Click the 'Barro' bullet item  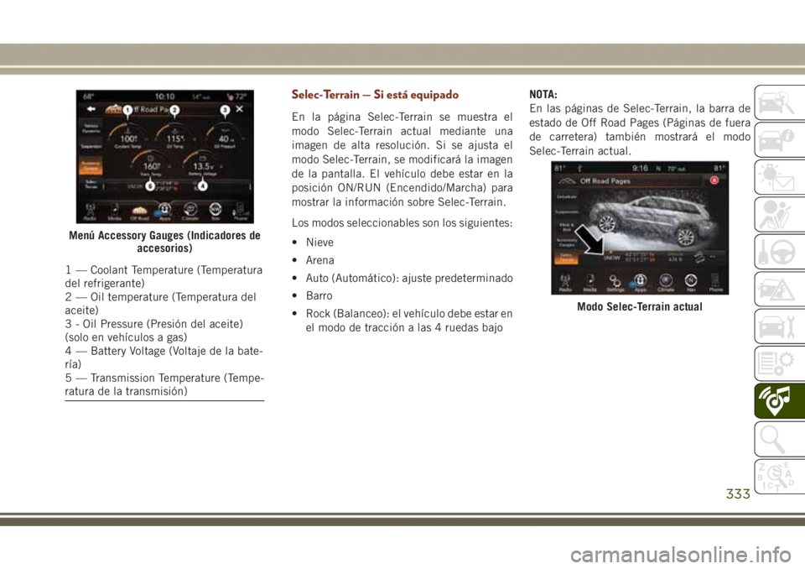coord(319,296)
